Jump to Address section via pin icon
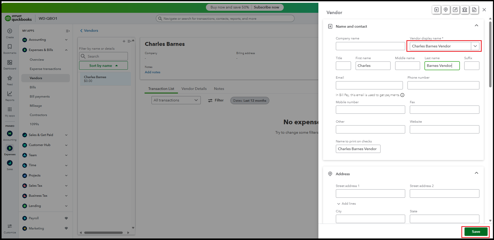494x240 pixels. (x=446, y=10)
